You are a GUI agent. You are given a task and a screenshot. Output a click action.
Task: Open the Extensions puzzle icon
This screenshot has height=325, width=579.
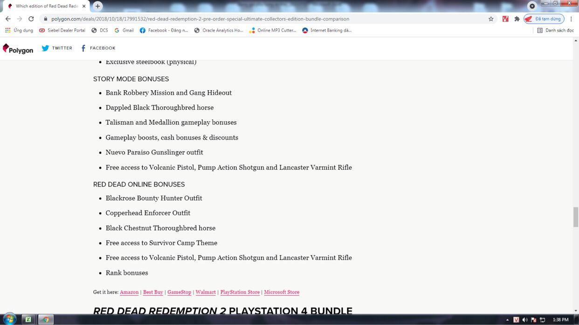pos(517,19)
